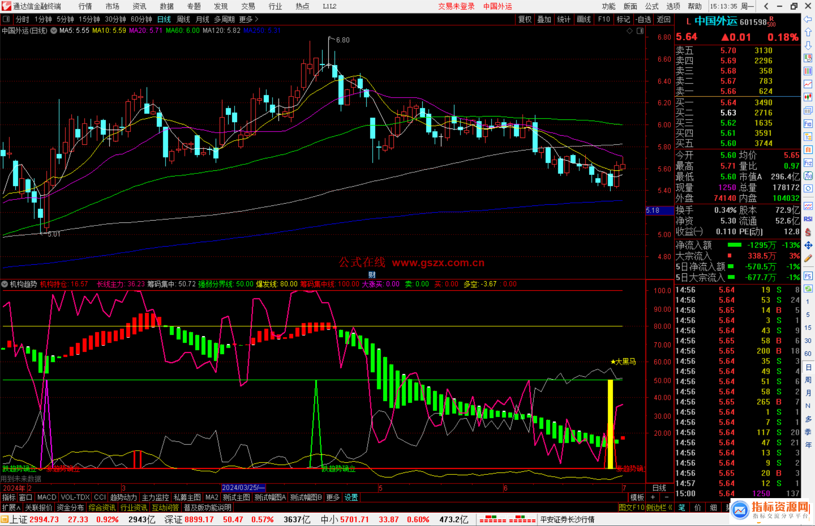Select the 周 weekly period in sidebar

point(808,380)
